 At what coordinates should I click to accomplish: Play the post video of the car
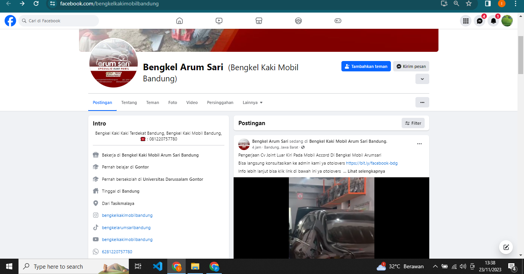pyautogui.click(x=331, y=218)
